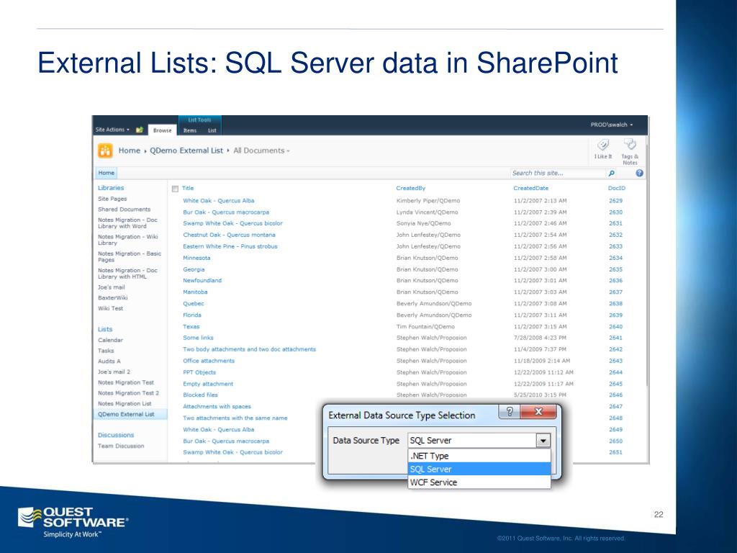Viewport: 737px width, 553px height.
Task: Open Notes Migration - Wiki Library
Action: [x=128, y=240]
